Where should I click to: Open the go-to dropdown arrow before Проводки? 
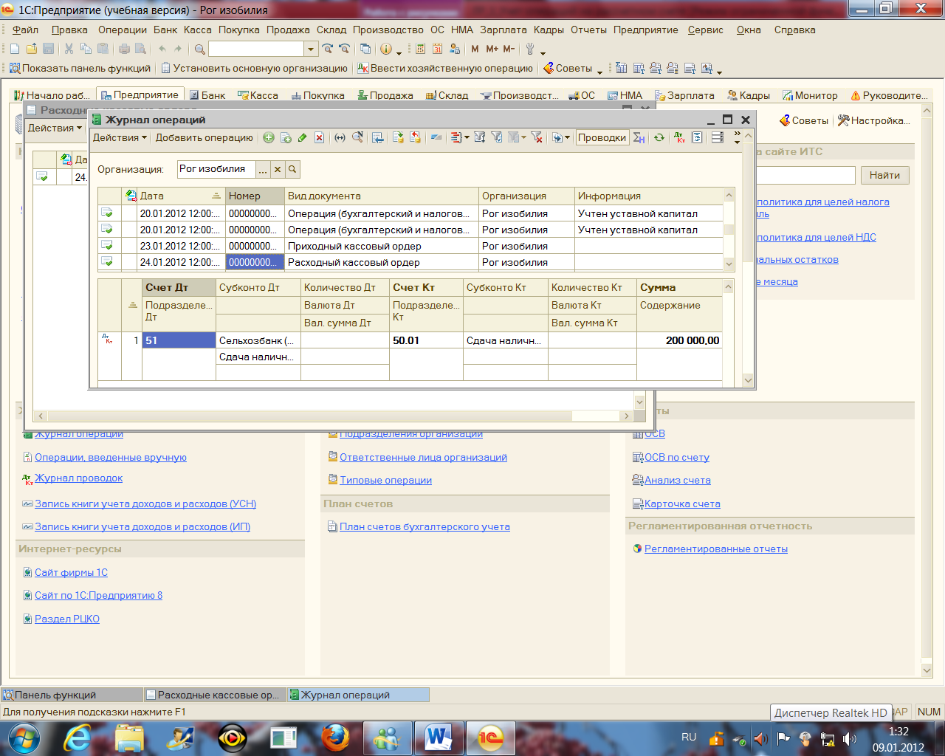pos(567,137)
